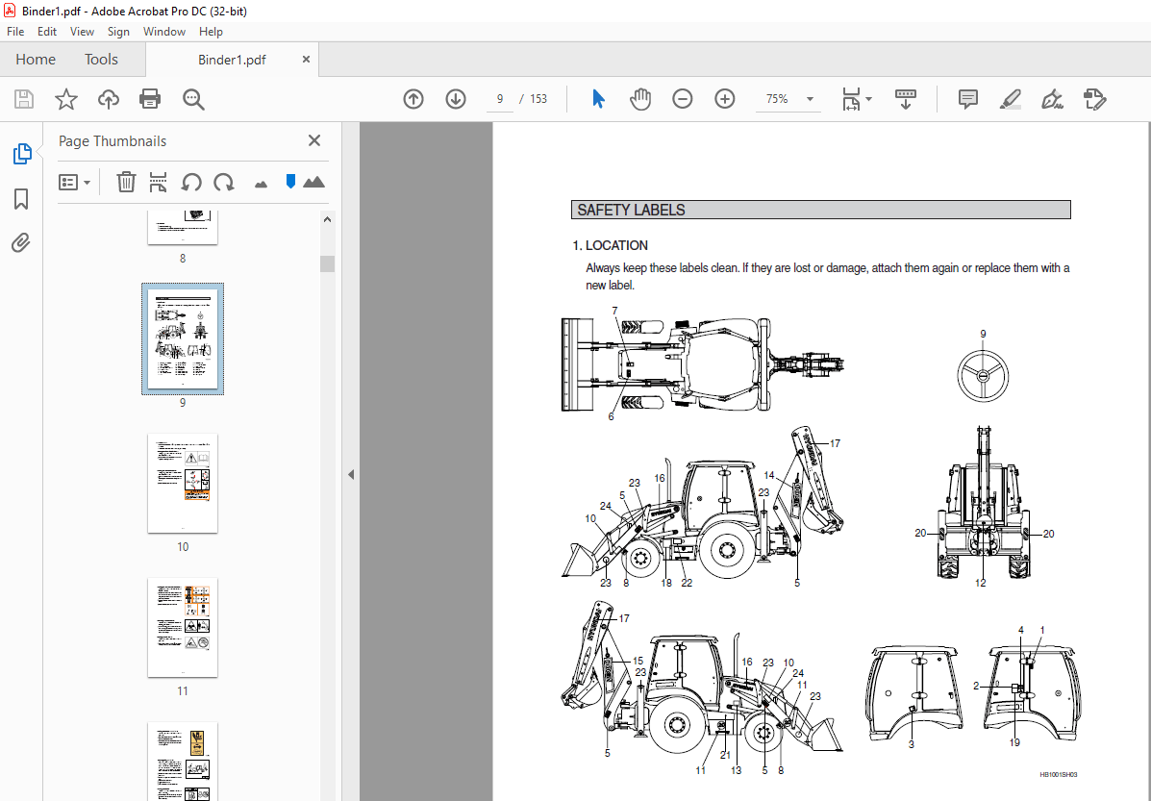Screen dimensions: 1151x801
Task: Toggle continuous scrolling page display
Action: [x=905, y=98]
